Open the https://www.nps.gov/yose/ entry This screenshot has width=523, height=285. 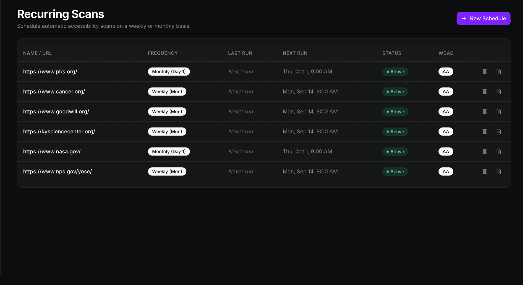point(57,172)
